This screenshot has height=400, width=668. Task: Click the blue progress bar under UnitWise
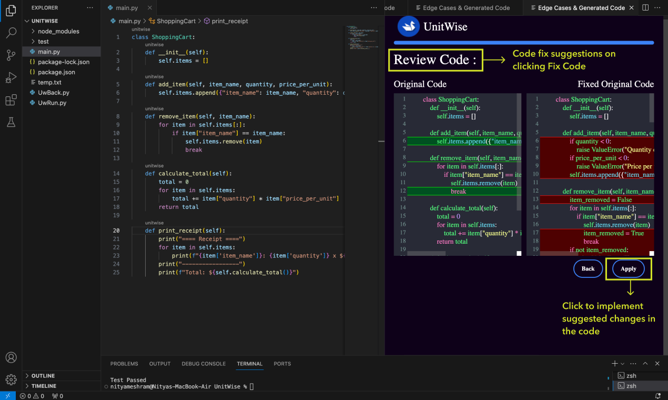524,43
